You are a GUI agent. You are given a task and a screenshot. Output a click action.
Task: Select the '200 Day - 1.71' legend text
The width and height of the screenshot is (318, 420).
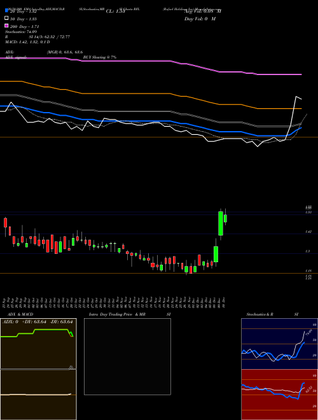point(25,27)
